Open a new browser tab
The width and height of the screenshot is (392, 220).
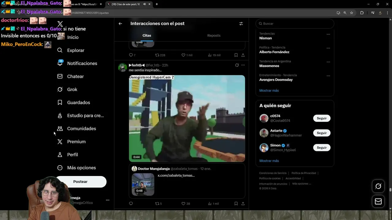pyautogui.click(x=157, y=4)
